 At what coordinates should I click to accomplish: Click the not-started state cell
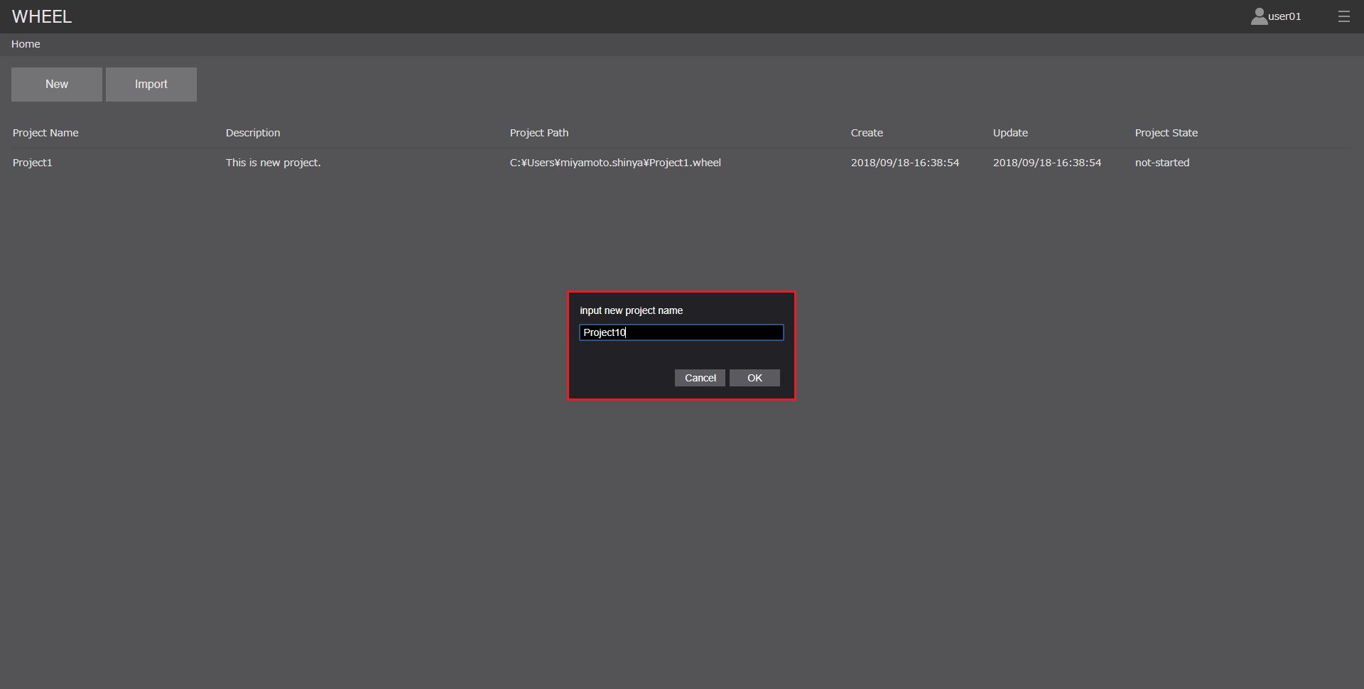click(x=1162, y=163)
